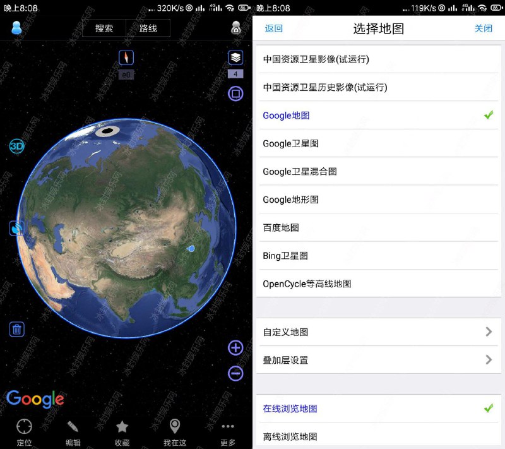Image resolution: width=505 pixels, height=449 pixels.
Task: Select 百度地图 option
Action: (x=379, y=227)
